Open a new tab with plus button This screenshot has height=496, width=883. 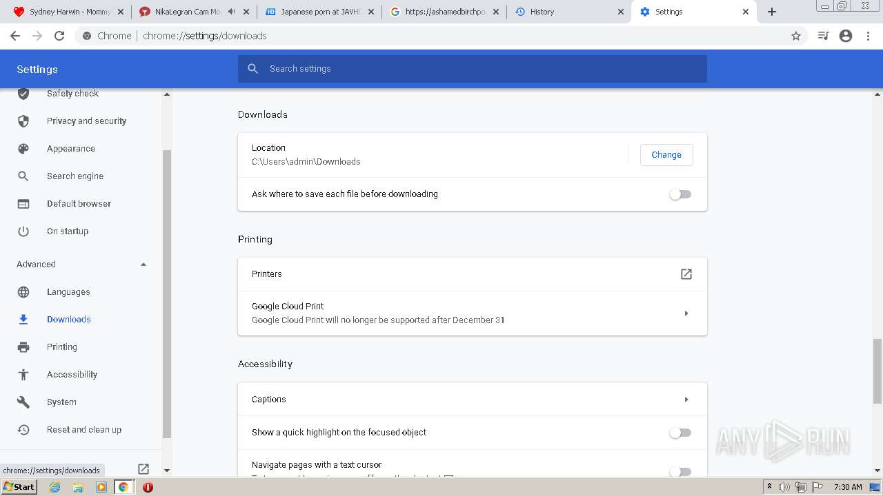click(x=772, y=12)
